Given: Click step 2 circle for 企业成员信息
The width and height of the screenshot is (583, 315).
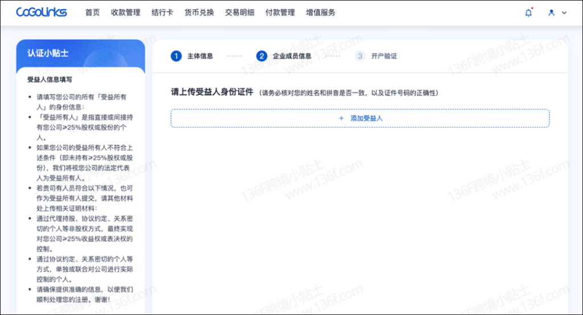Looking at the screenshot, I should 262,56.
